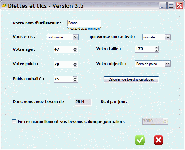Click the age input field showing 47
The image size is (185, 150).
(x=63, y=49)
